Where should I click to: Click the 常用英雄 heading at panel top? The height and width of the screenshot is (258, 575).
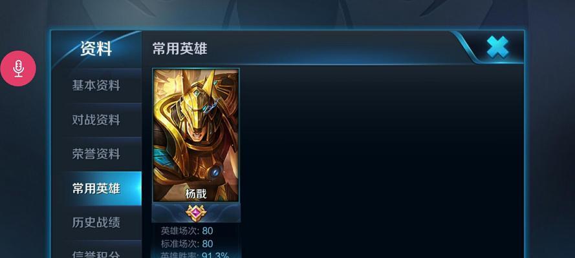tap(180, 48)
